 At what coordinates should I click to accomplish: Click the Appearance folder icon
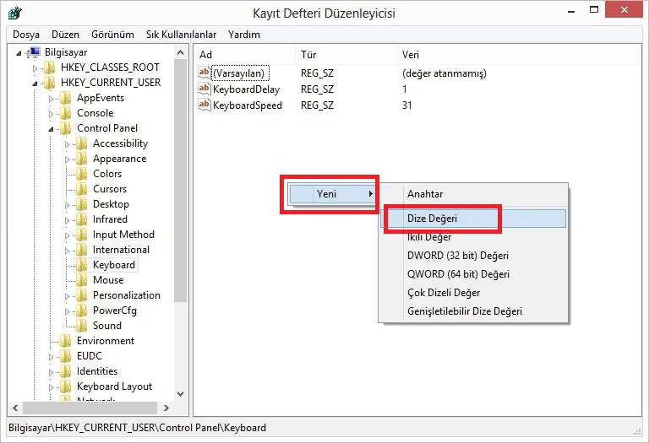pos(82,159)
